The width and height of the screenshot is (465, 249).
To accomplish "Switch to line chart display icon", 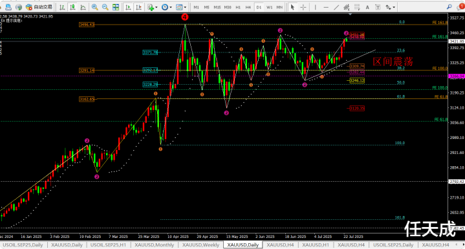I will point(83,7).
